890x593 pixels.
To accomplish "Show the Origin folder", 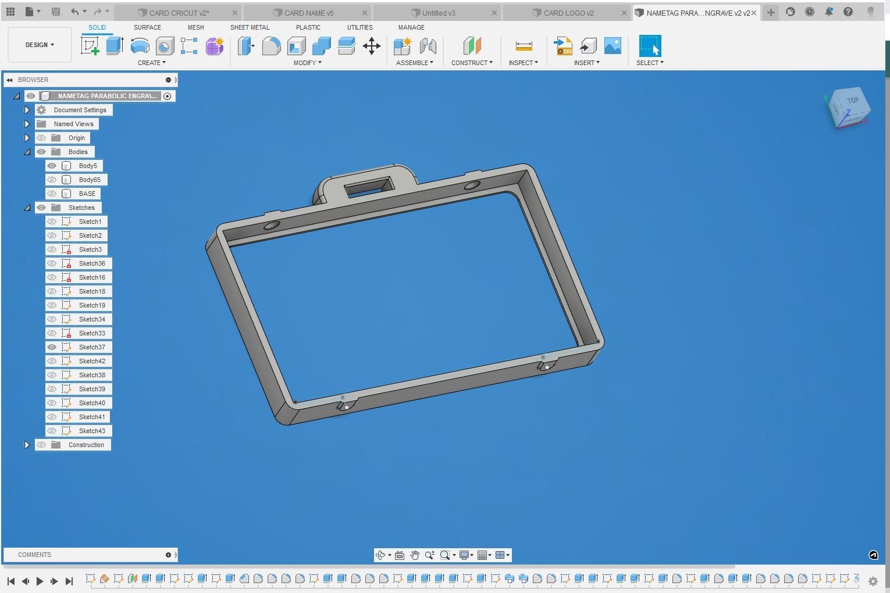I will click(x=41, y=138).
